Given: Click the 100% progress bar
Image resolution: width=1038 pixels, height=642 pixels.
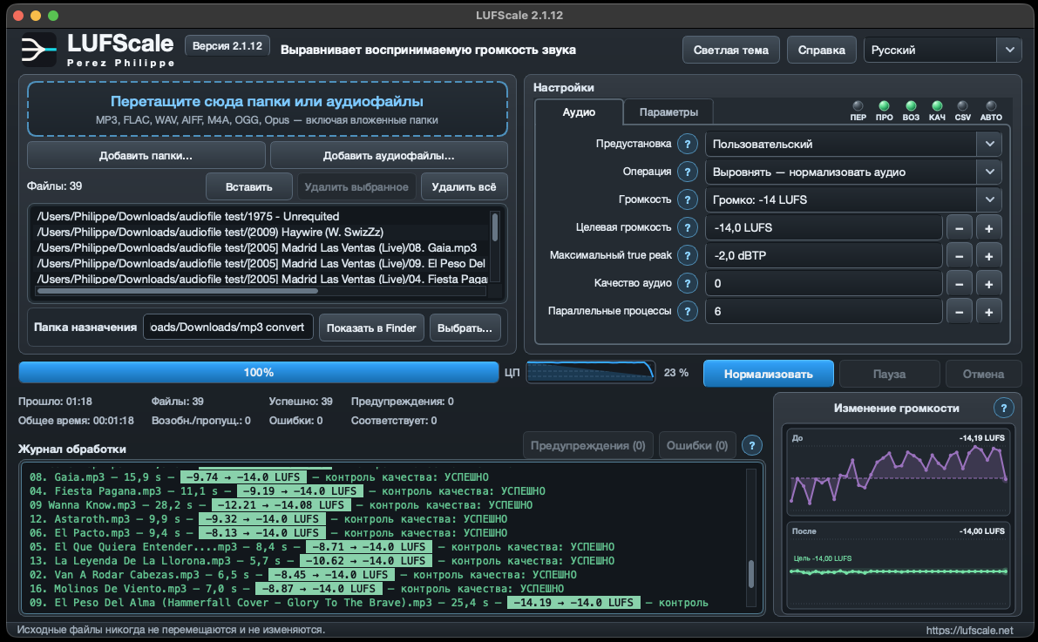Looking at the screenshot, I should point(258,373).
